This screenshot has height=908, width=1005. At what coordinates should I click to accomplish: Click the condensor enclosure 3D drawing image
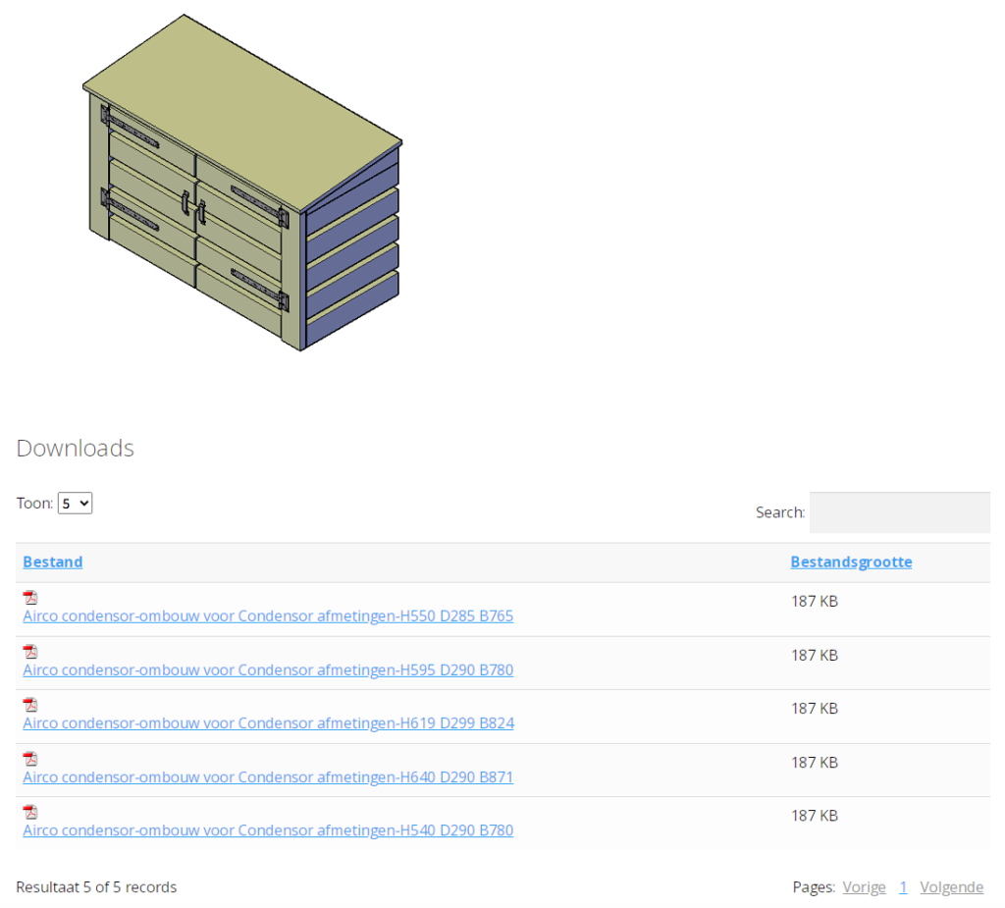(x=242, y=185)
